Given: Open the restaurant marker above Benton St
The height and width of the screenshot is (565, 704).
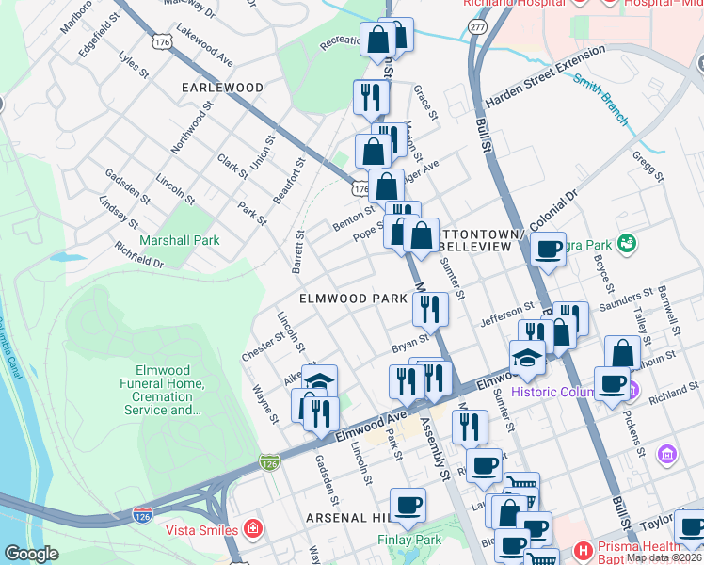Looking at the screenshot, I should coord(403,209).
